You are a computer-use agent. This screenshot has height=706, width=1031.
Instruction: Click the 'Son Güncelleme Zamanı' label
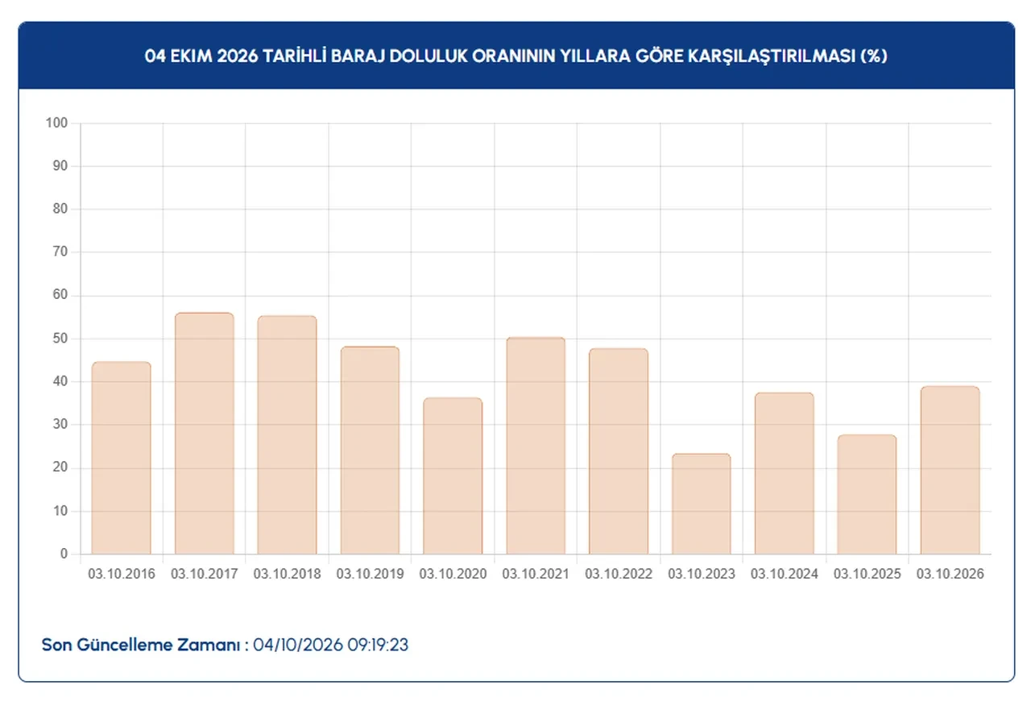145,646
